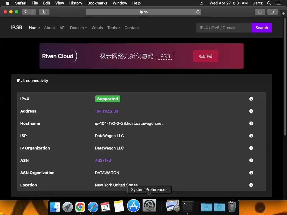Click the Safari compass icon in the Dock

click(93, 207)
